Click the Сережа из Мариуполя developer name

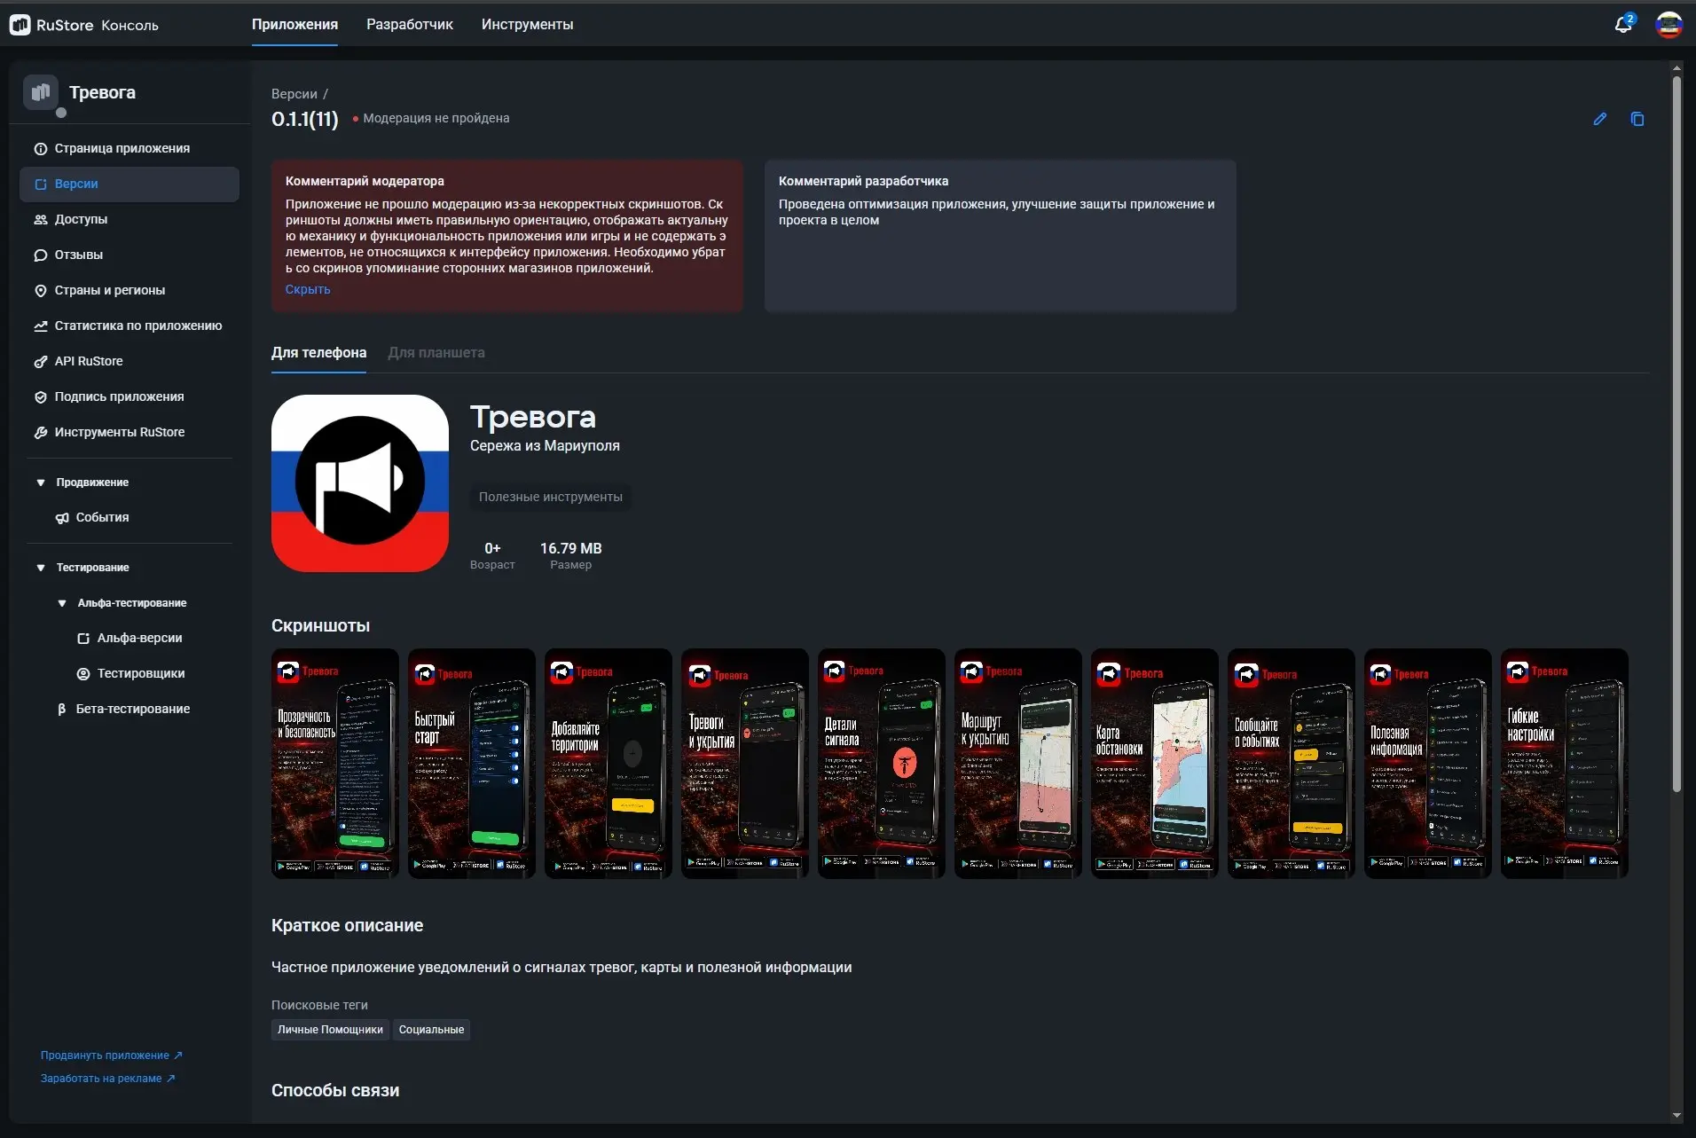click(545, 446)
